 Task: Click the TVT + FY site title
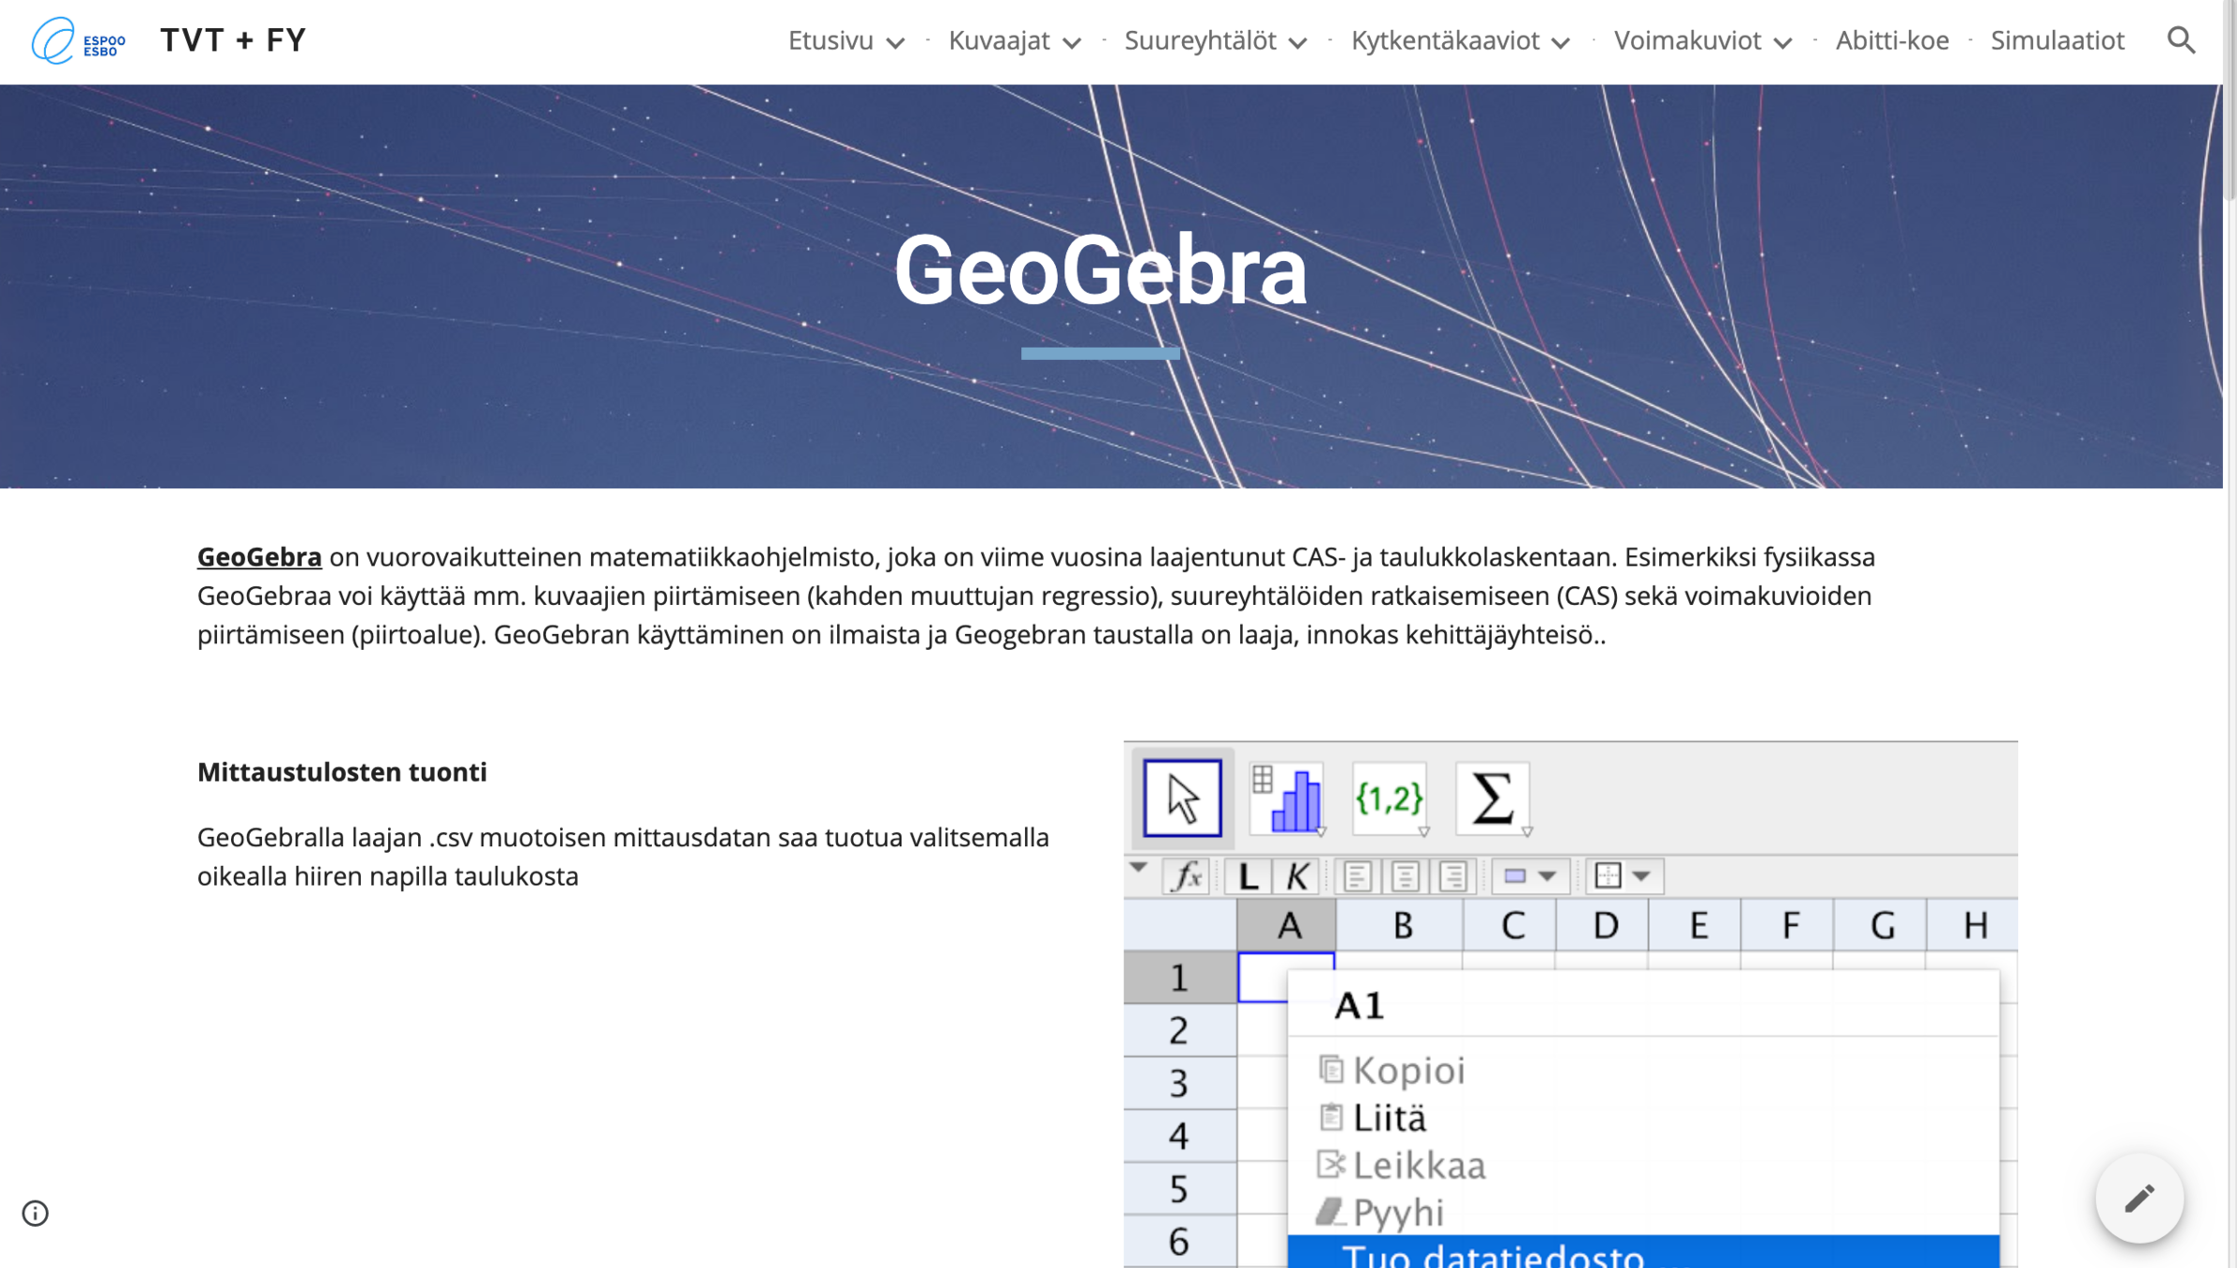[x=233, y=40]
